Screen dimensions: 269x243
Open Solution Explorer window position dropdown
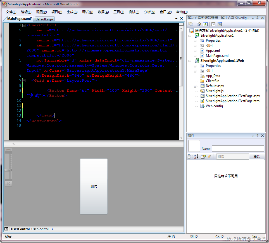click(x=253, y=18)
